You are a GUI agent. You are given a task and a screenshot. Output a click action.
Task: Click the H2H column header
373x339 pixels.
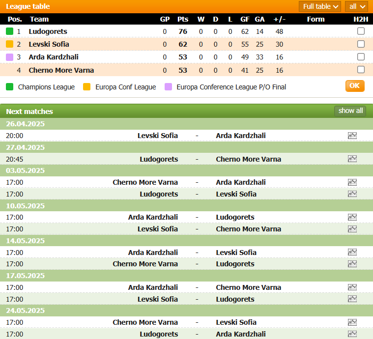361,19
